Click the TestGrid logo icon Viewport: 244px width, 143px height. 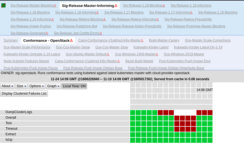[3, 6]
